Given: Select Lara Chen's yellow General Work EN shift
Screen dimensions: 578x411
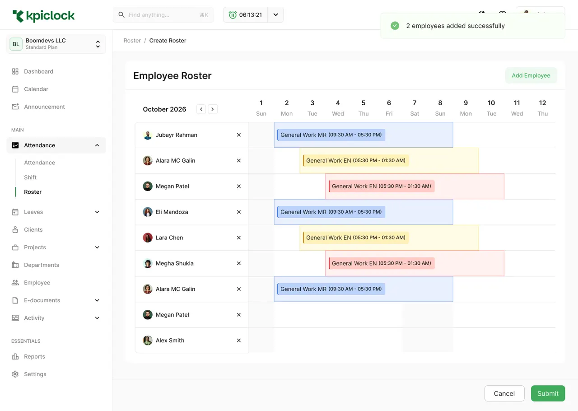Looking at the screenshot, I should (x=356, y=238).
